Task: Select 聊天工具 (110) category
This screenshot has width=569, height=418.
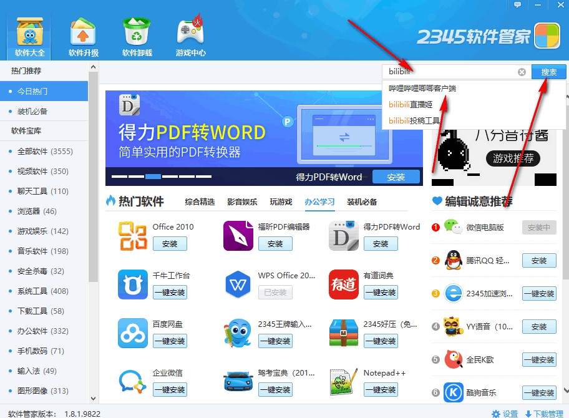Action: 44,192
